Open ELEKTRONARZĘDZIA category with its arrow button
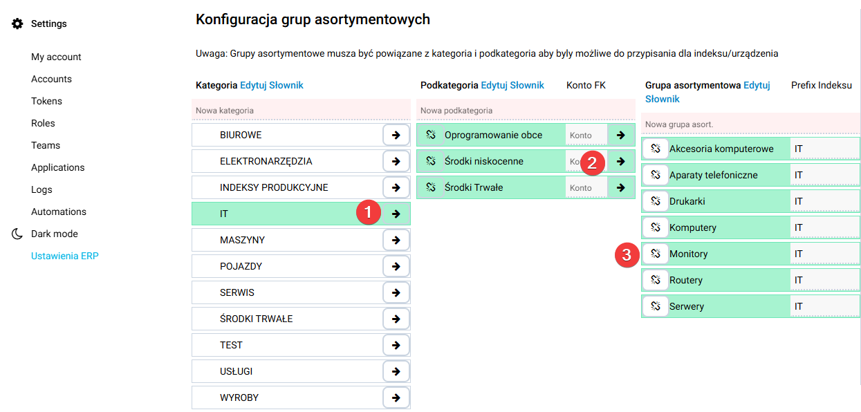Image resolution: width=861 pixels, height=412 pixels. click(x=396, y=161)
